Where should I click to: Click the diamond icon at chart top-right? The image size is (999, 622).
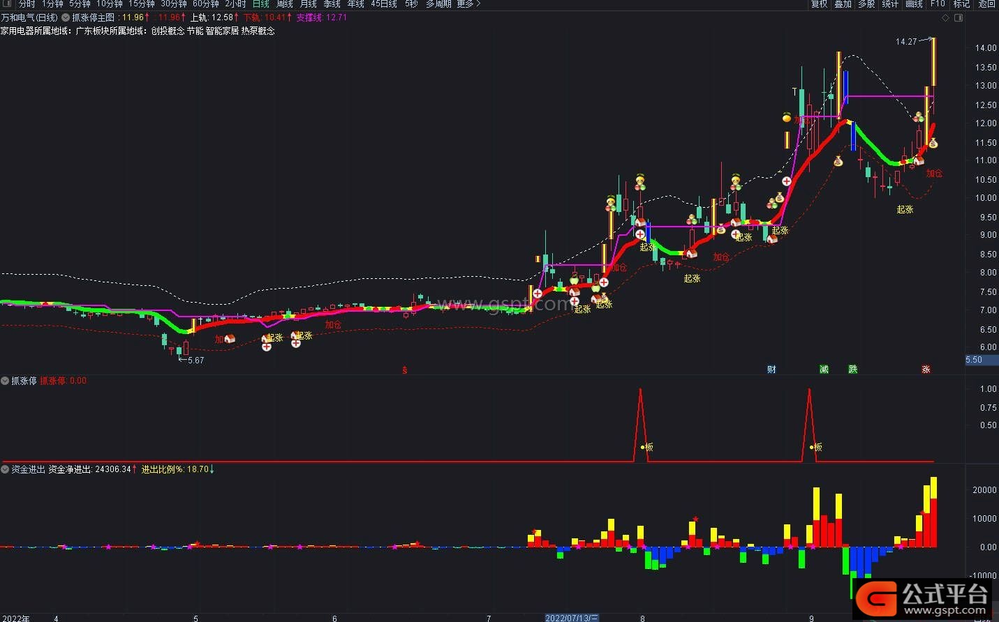pyautogui.click(x=946, y=17)
